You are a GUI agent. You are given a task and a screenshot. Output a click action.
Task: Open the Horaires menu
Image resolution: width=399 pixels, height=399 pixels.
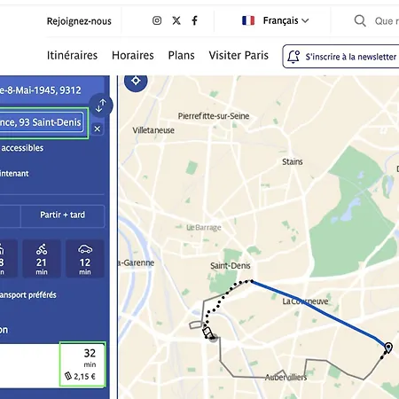coord(133,55)
